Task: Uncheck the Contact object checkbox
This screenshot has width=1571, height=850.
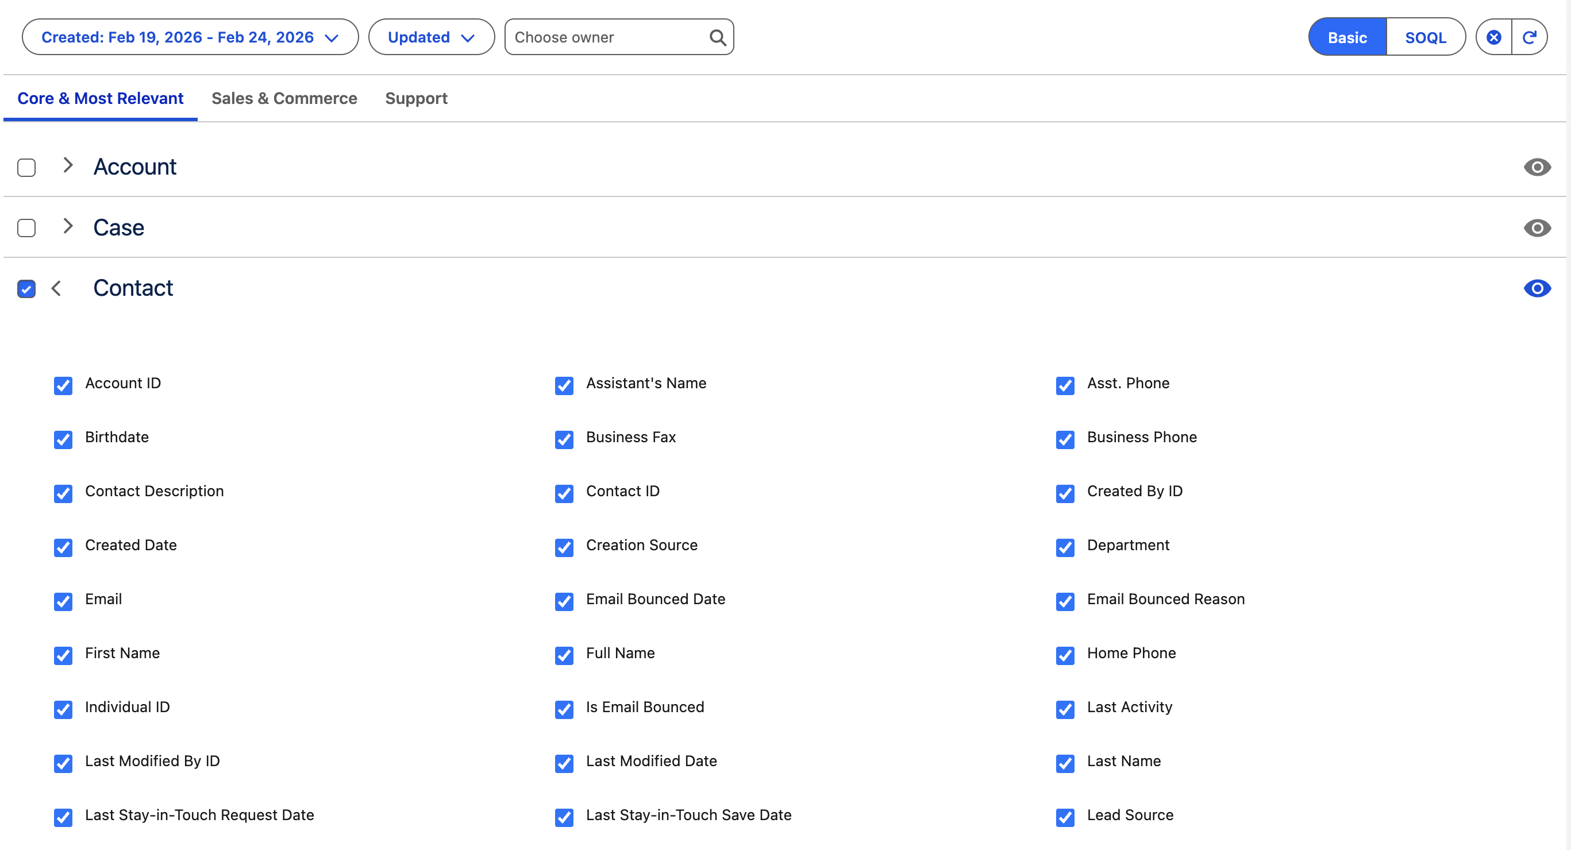Action: coord(26,289)
